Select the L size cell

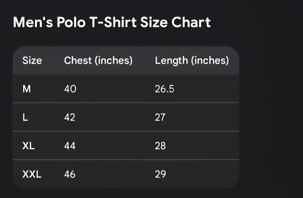point(25,117)
